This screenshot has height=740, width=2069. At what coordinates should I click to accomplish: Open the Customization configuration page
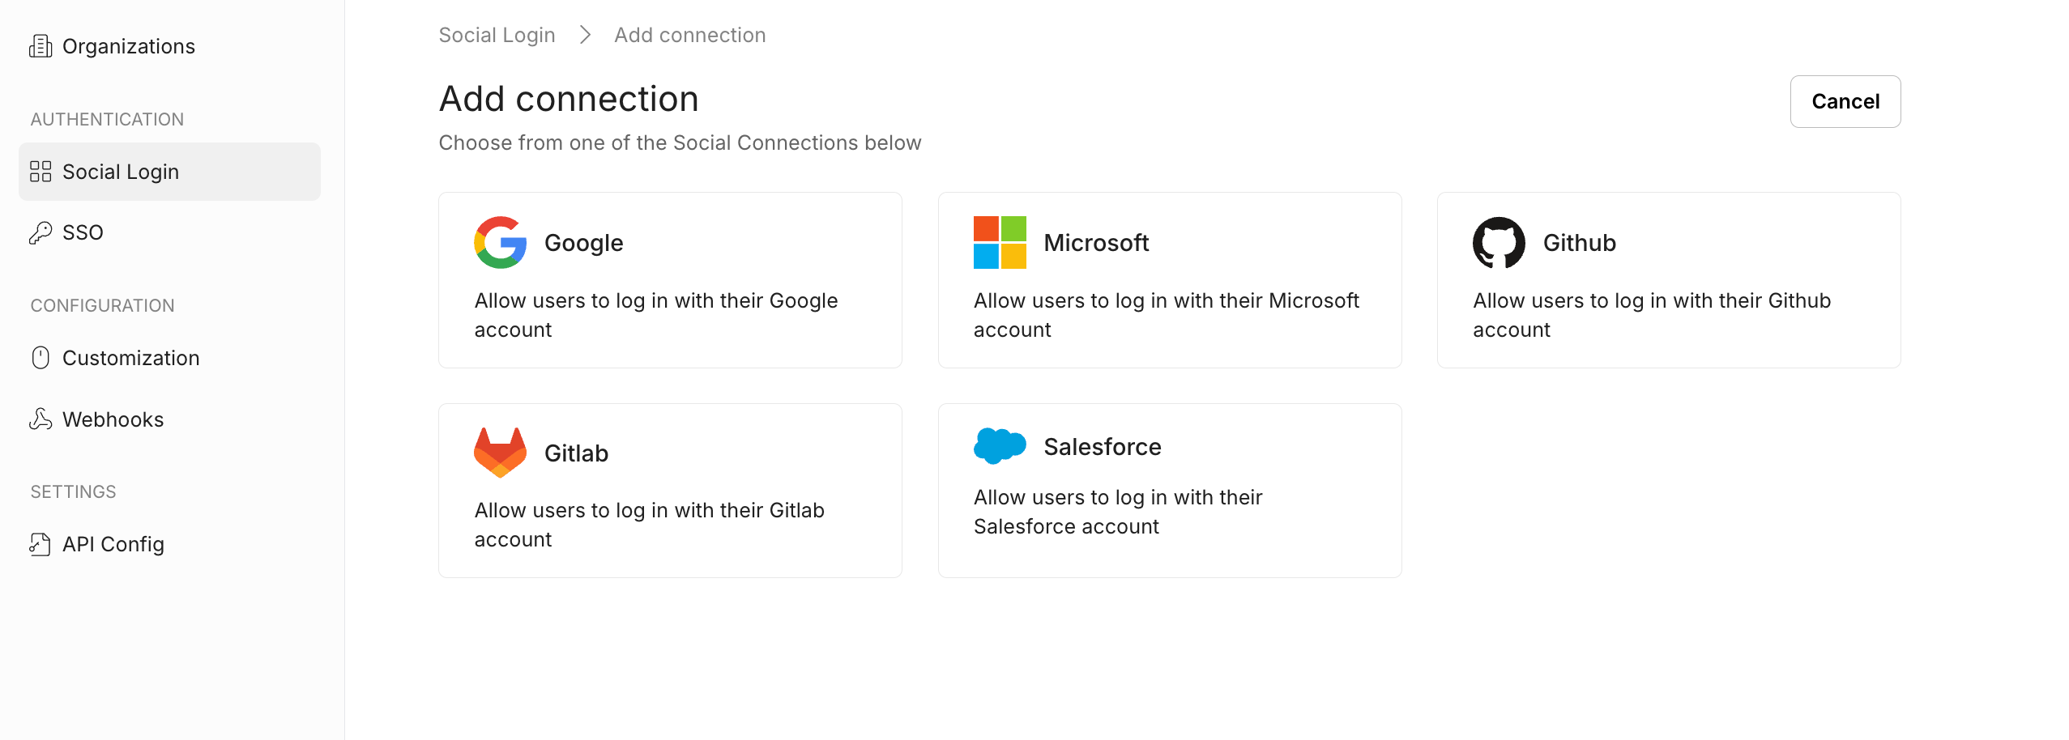(x=130, y=357)
